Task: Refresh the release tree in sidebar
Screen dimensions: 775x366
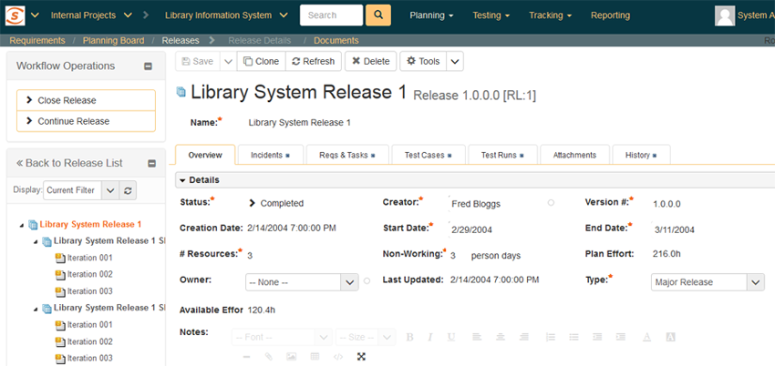Action: pyautogui.click(x=129, y=190)
